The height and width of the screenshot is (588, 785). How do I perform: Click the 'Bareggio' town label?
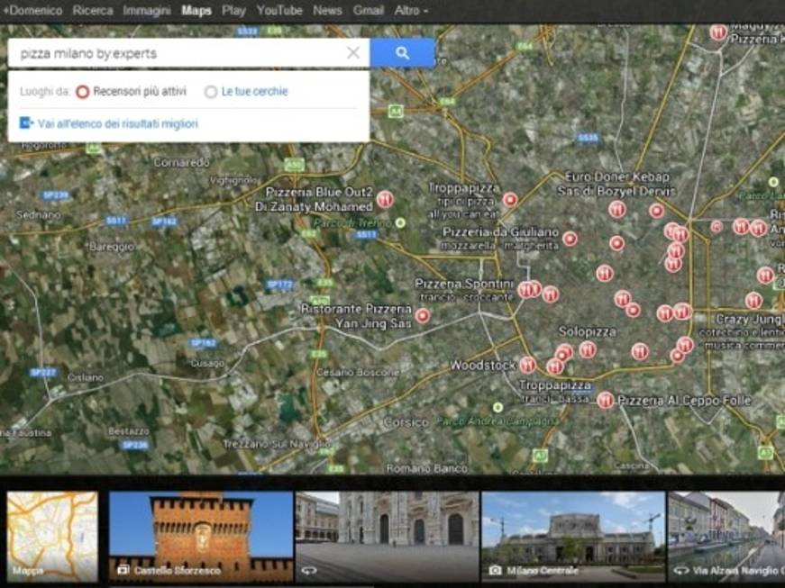pos(111,247)
